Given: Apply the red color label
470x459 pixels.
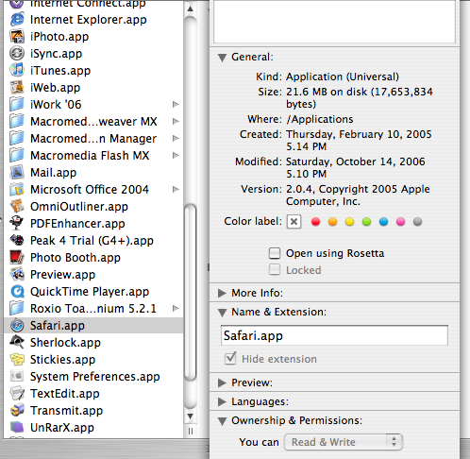Looking at the screenshot, I should click(315, 222).
